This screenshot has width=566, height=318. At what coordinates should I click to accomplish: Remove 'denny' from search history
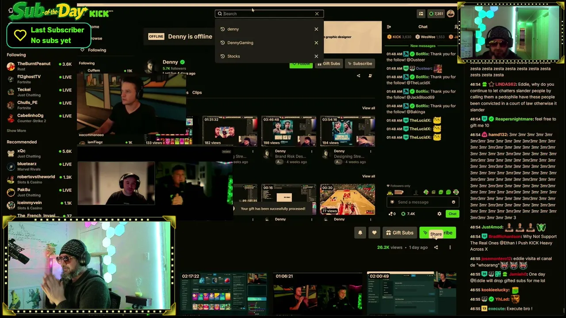coord(316,29)
